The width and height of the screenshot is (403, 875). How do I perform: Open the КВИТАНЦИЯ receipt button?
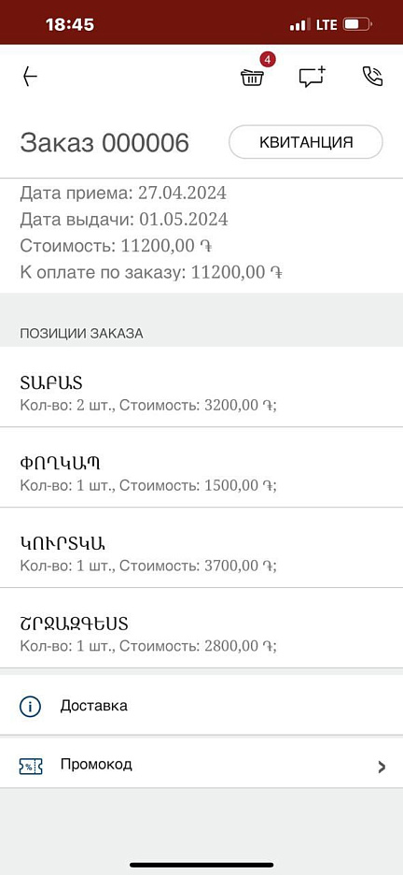click(306, 142)
